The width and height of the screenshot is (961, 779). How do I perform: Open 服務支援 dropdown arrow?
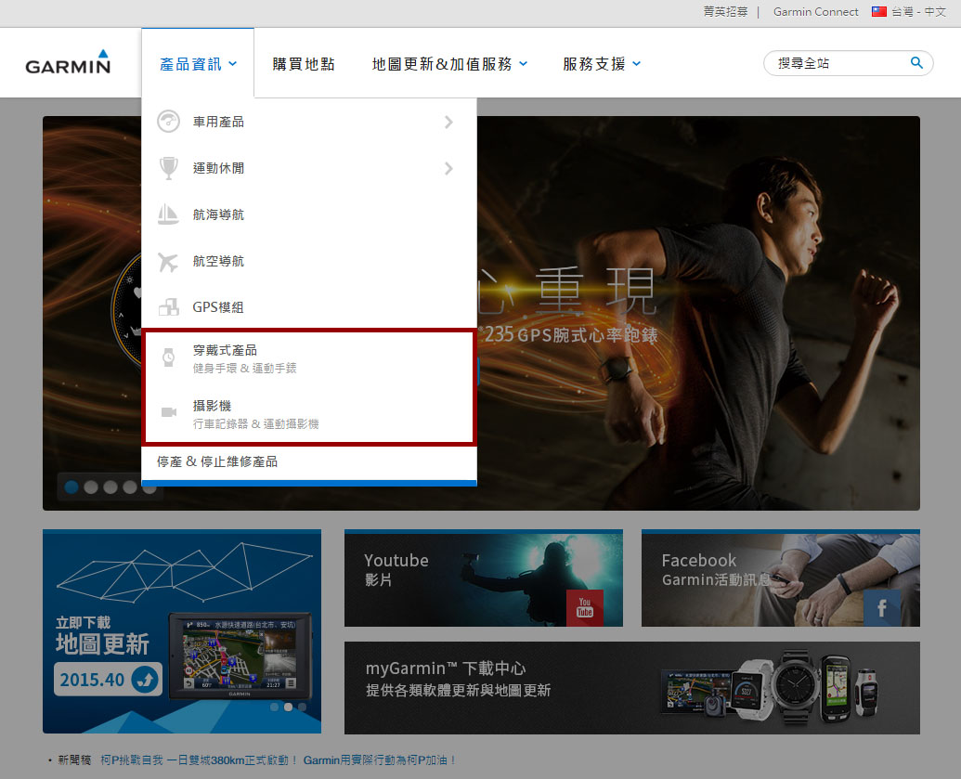637,64
